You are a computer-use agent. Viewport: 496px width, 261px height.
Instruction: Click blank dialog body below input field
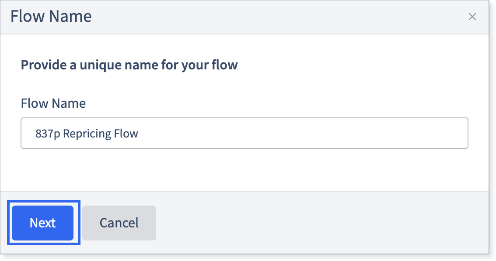tap(244, 170)
